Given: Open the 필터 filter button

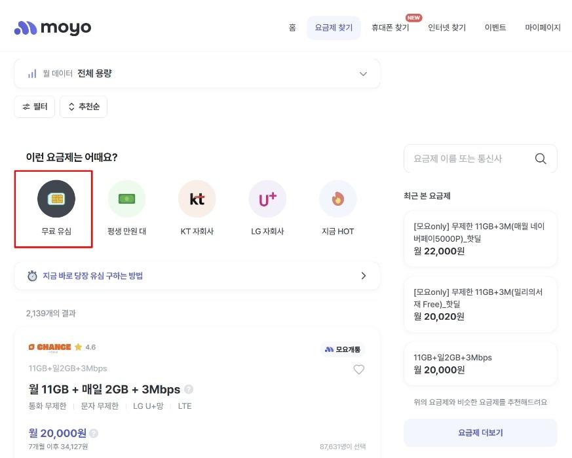Looking at the screenshot, I should click(x=35, y=106).
